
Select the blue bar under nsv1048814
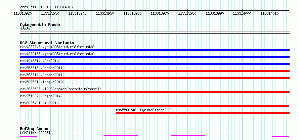coord(155,64)
